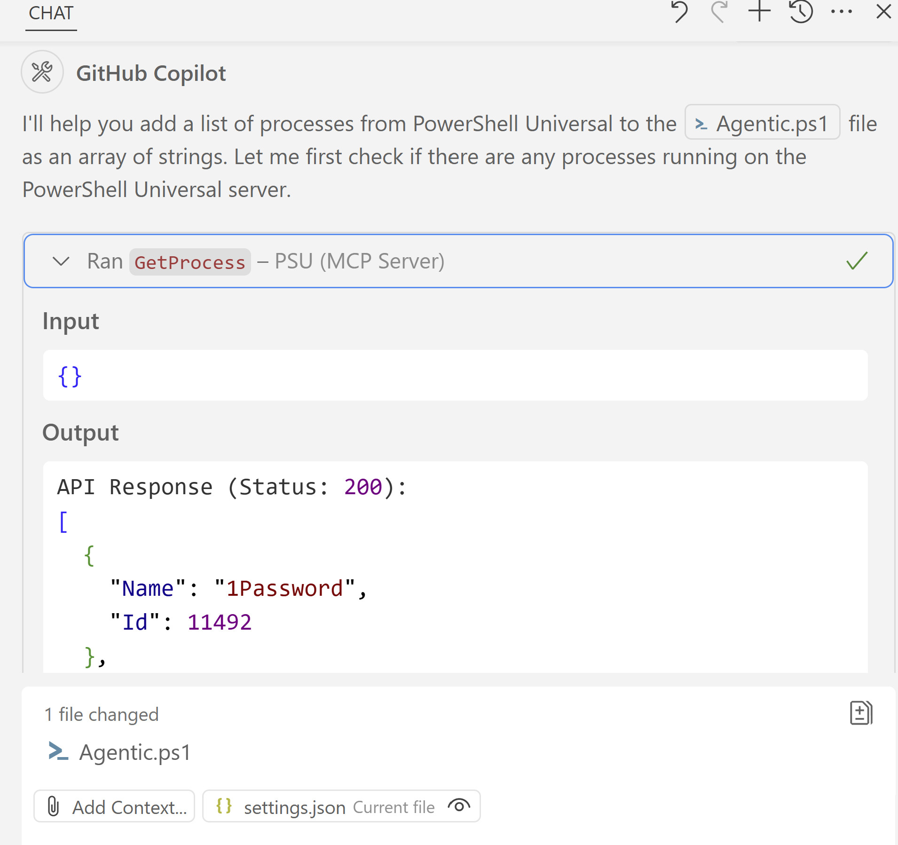This screenshot has height=845, width=898.
Task: Close the chat panel
Action: 883,12
